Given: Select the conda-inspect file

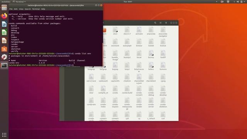Looking at the screenshot, I should coord(115,103).
